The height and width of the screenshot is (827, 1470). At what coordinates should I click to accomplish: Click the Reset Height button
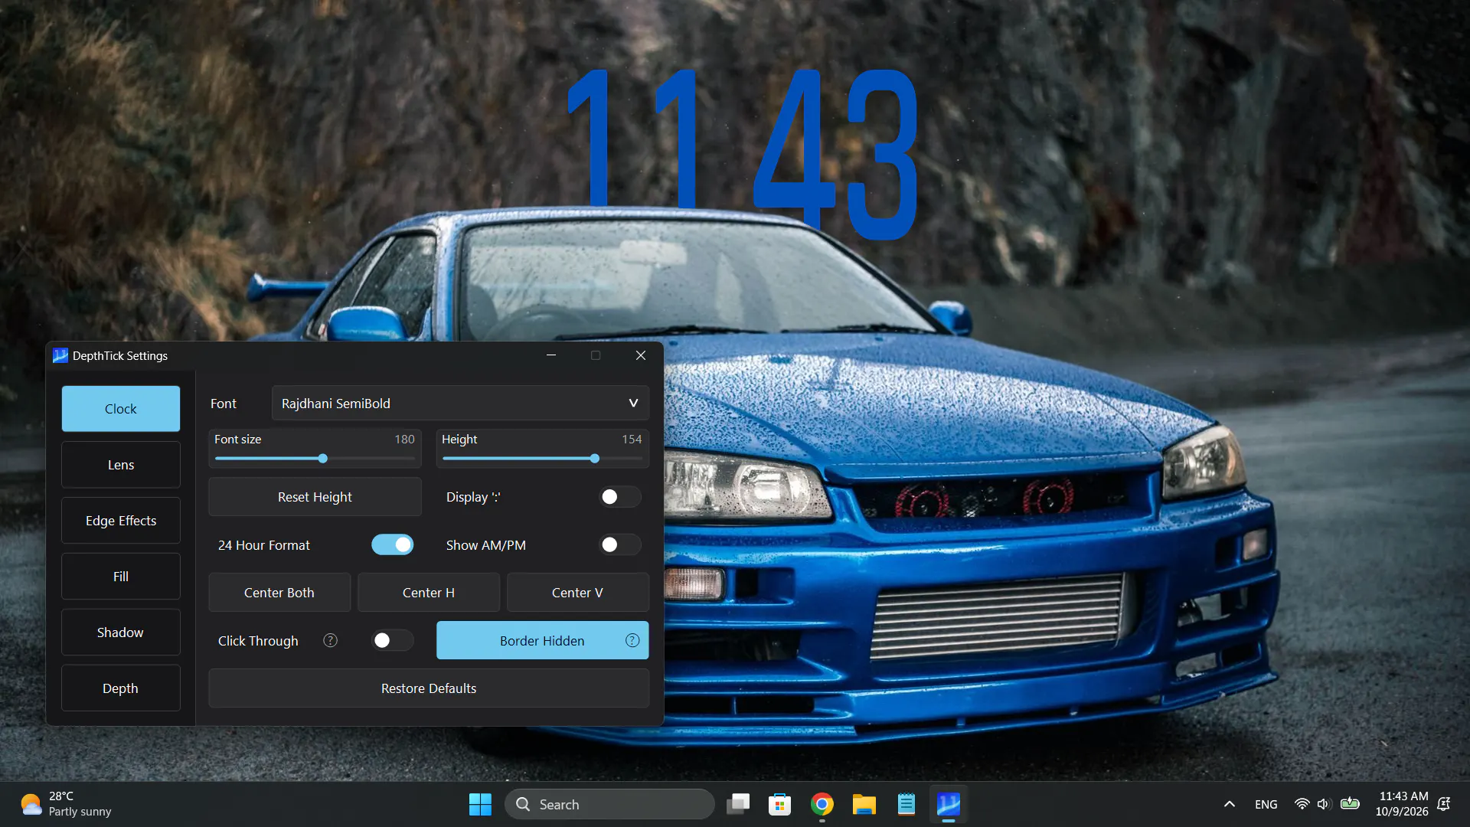(315, 497)
